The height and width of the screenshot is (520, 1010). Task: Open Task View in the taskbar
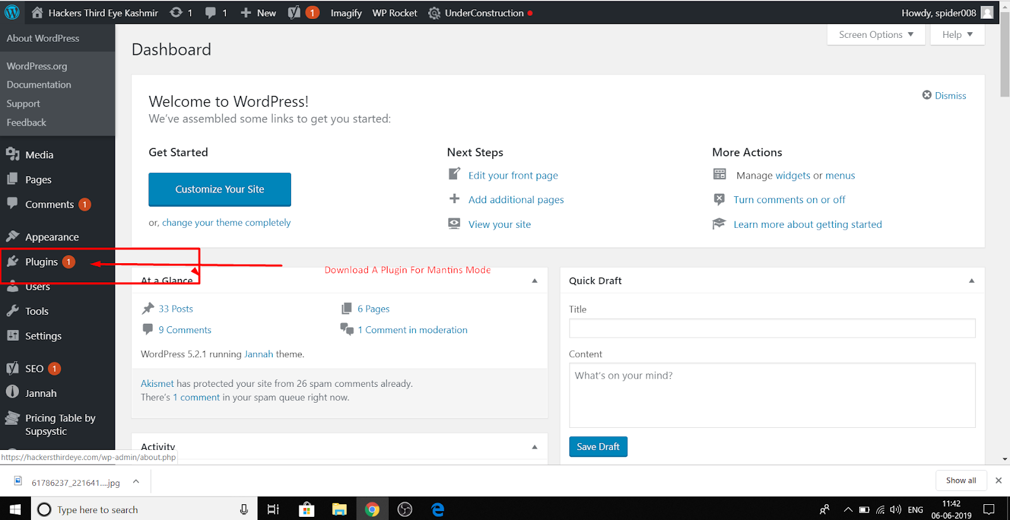(x=273, y=509)
